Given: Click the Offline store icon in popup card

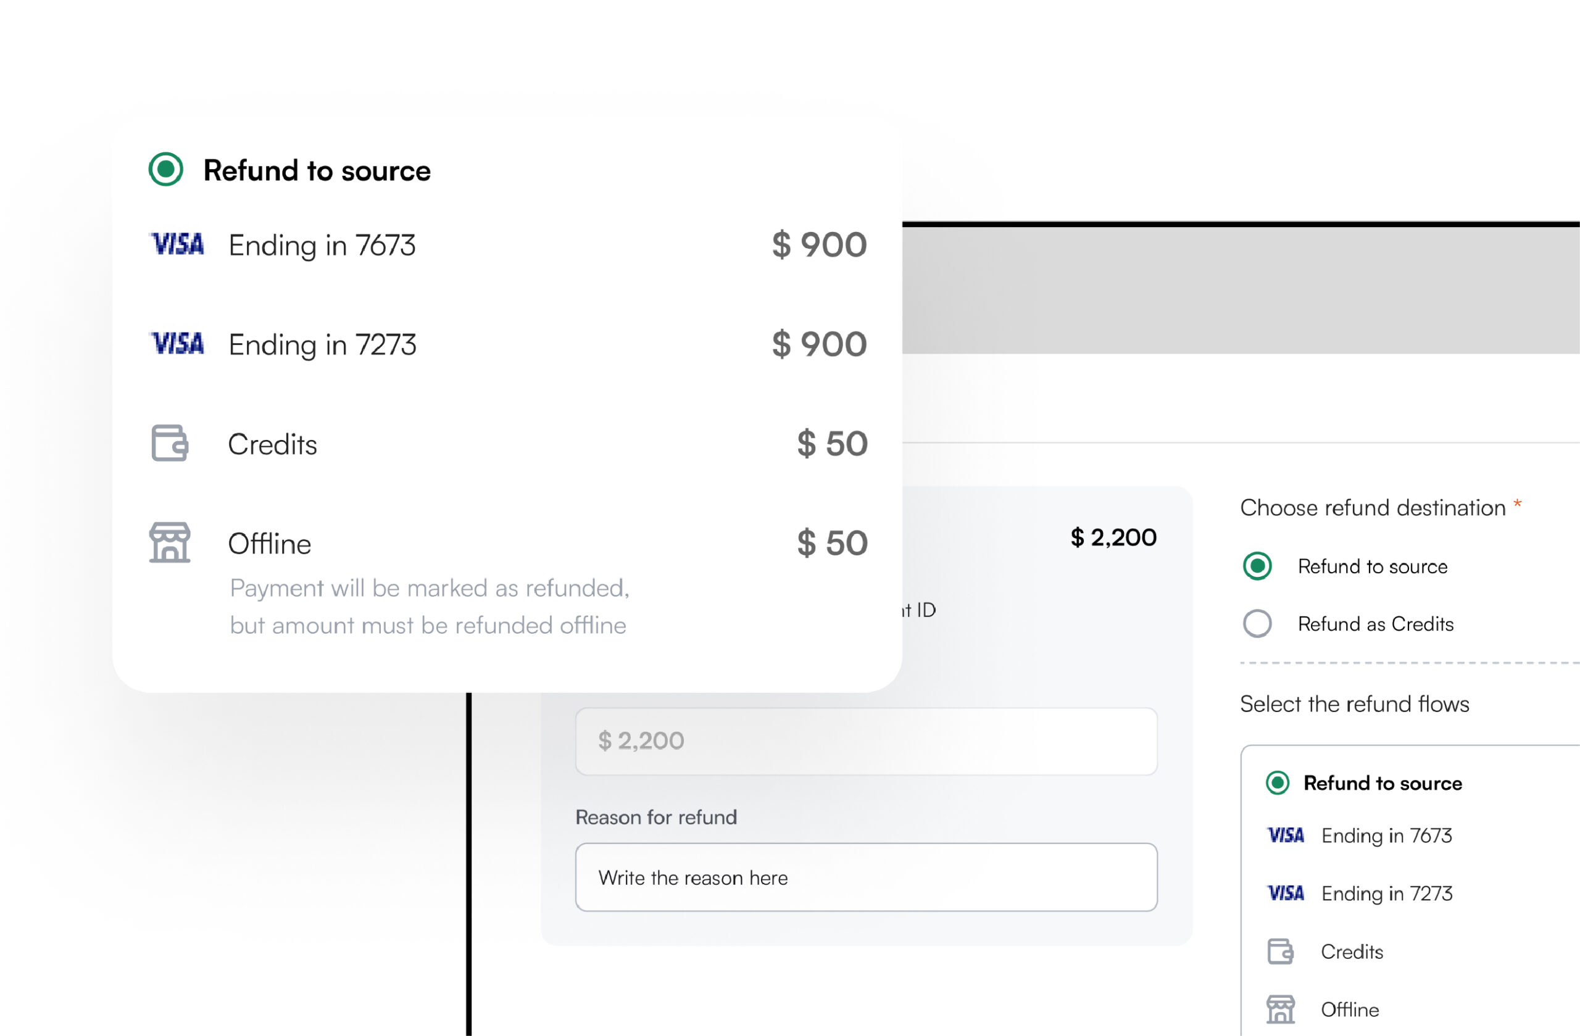Looking at the screenshot, I should pyautogui.click(x=170, y=542).
